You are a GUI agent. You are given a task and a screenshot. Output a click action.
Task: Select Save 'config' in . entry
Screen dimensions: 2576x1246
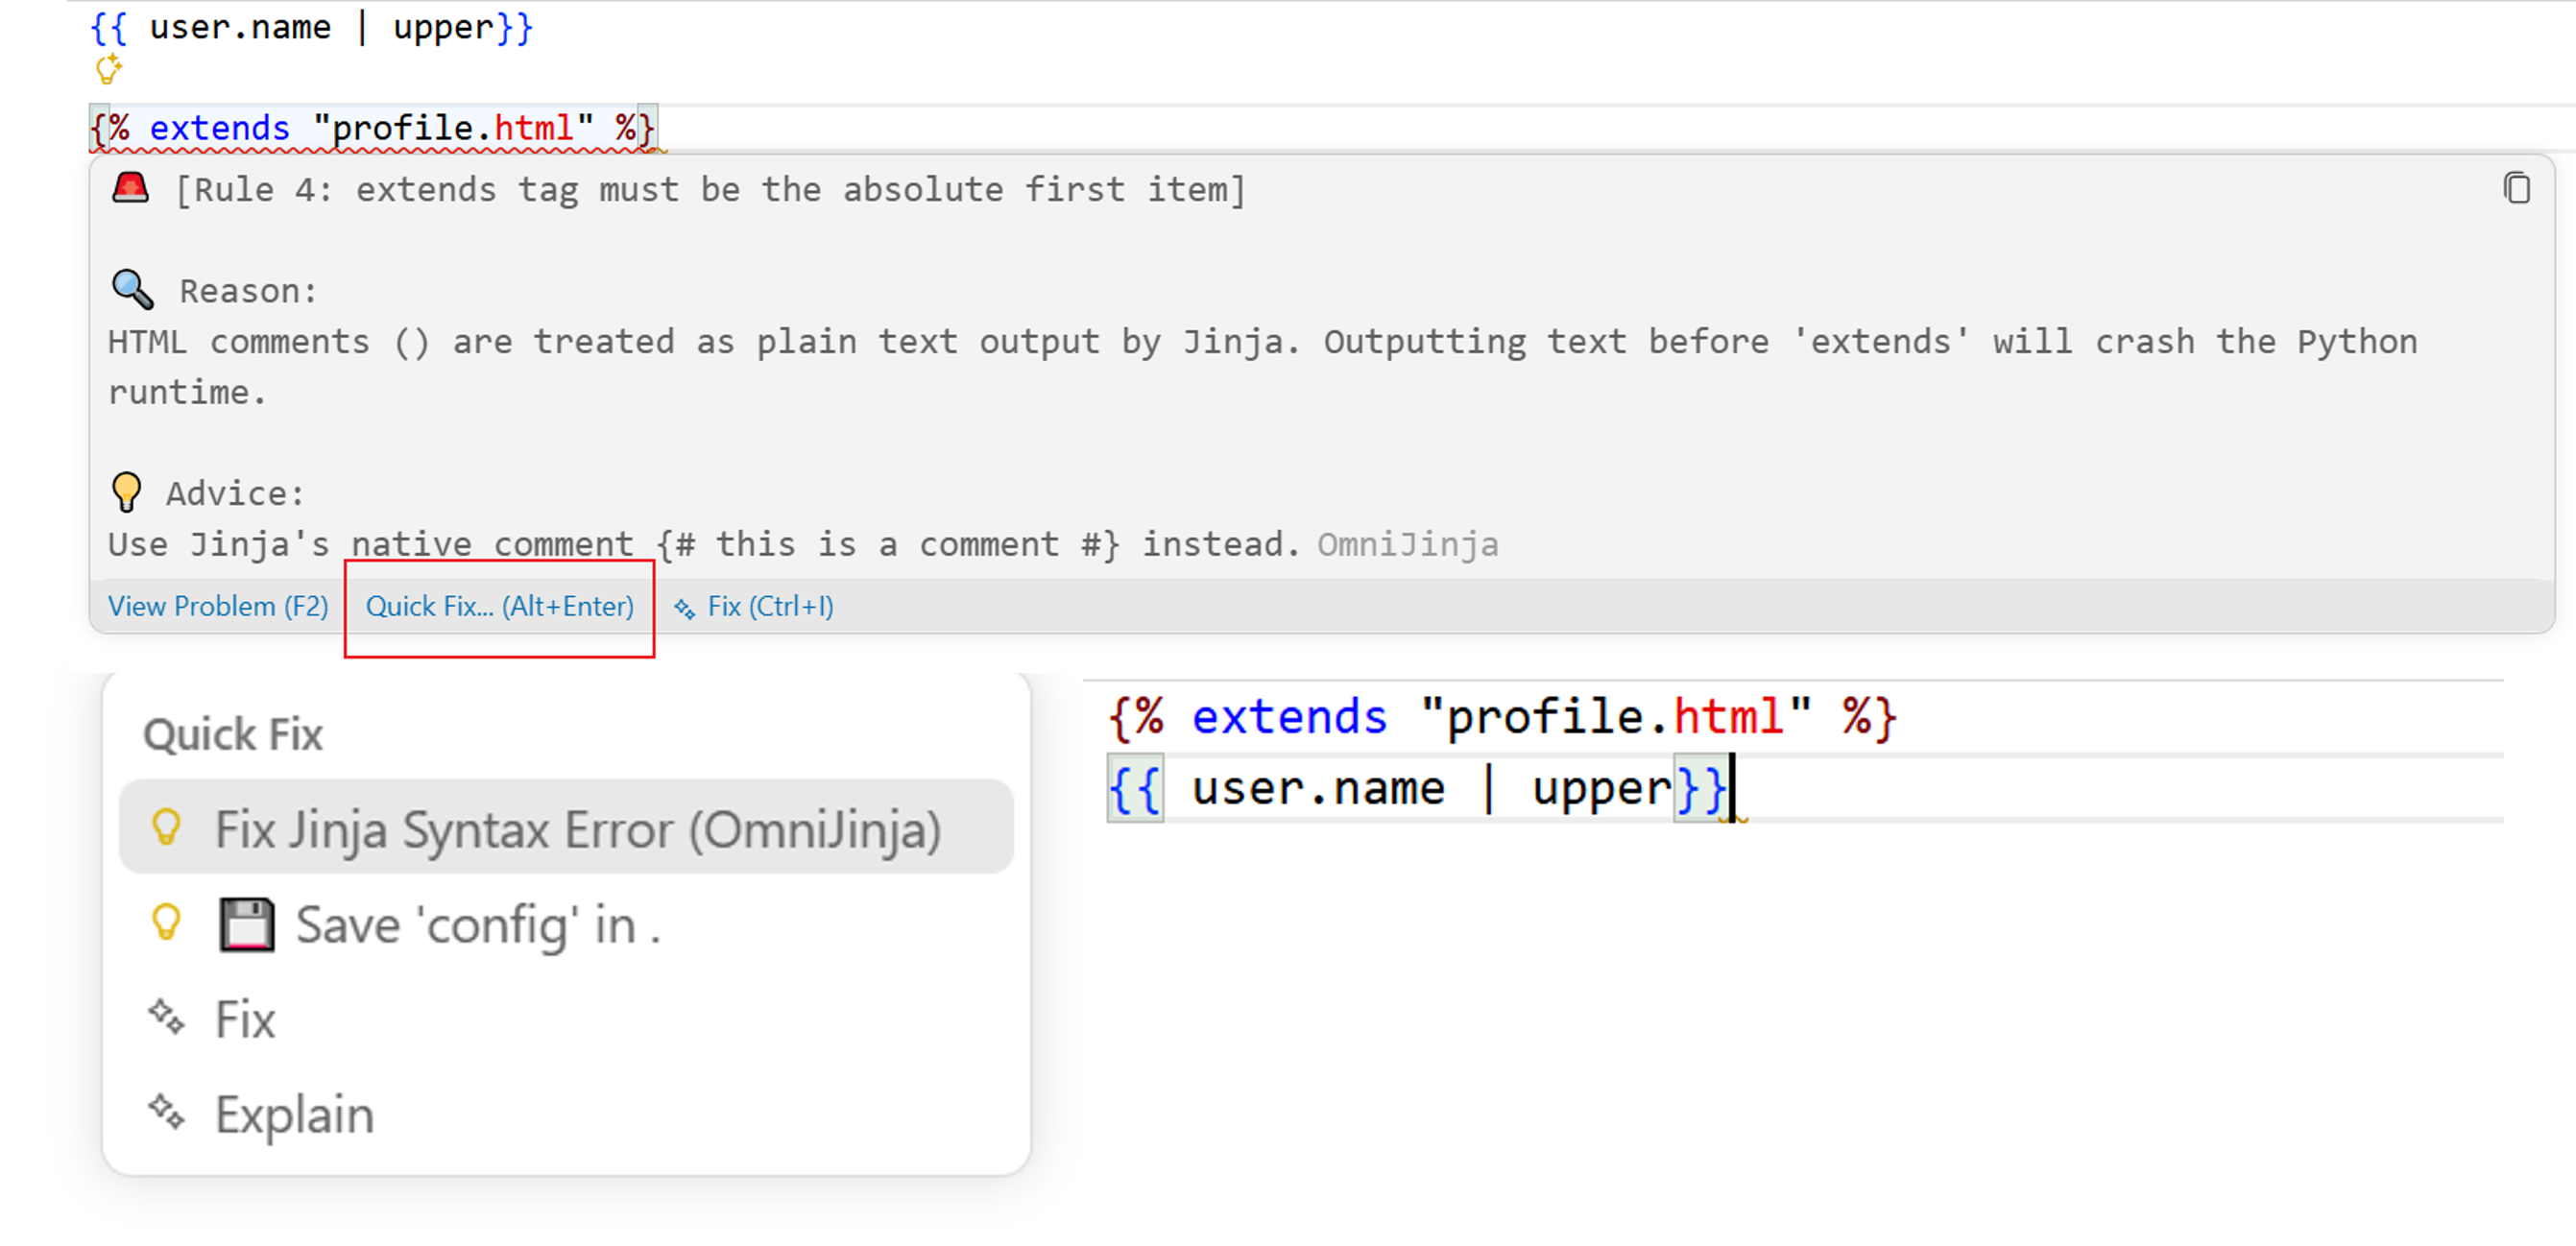(x=566, y=924)
